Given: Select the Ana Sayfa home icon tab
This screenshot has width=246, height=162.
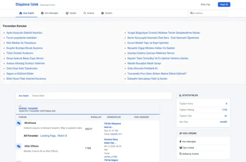Looking at the screenshot, I should click(20, 13).
